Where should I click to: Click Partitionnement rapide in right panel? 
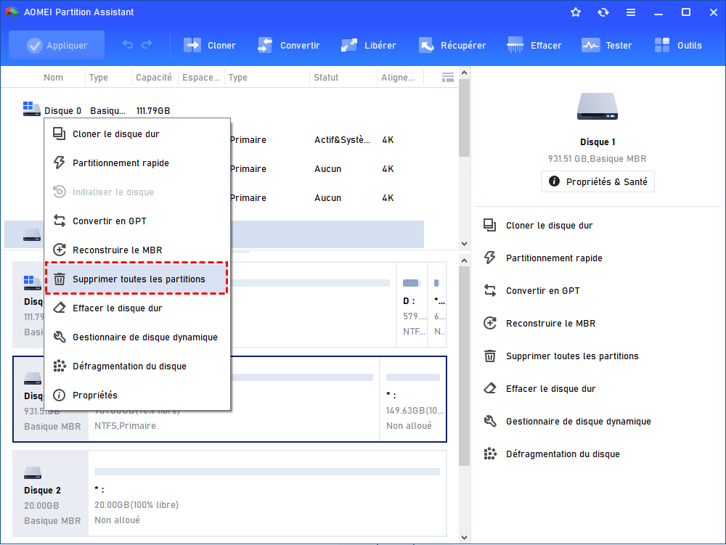coord(554,258)
